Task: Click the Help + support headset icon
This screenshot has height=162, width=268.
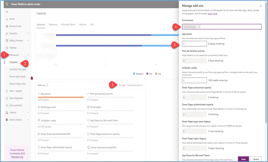Action: point(7,91)
